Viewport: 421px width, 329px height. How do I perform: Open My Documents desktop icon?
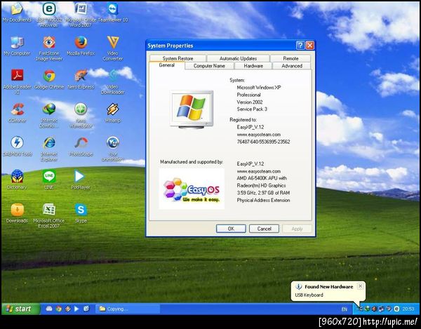coord(17,12)
